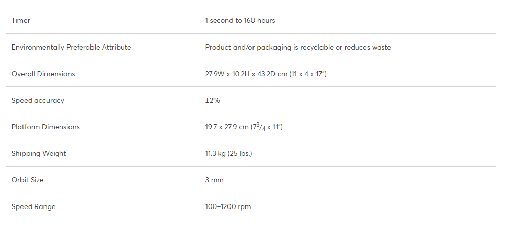Select the ±2% accuracy value
The image size is (528, 231).
point(213,100)
